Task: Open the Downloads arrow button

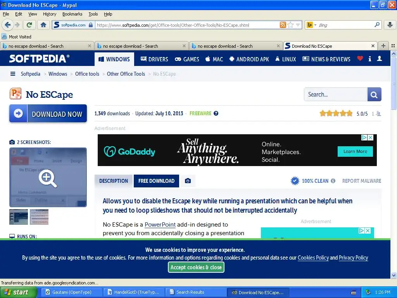Action: click(390, 25)
